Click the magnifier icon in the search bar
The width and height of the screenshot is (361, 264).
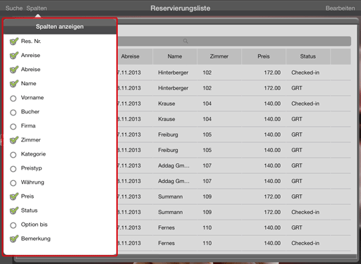(185, 41)
